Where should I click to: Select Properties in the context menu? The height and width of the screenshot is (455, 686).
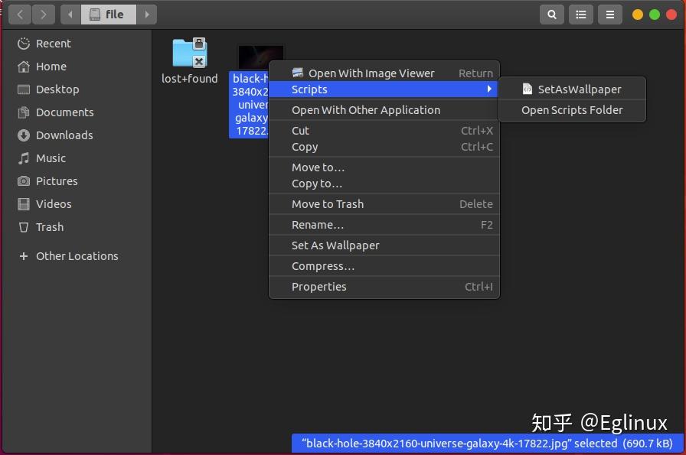click(x=319, y=287)
